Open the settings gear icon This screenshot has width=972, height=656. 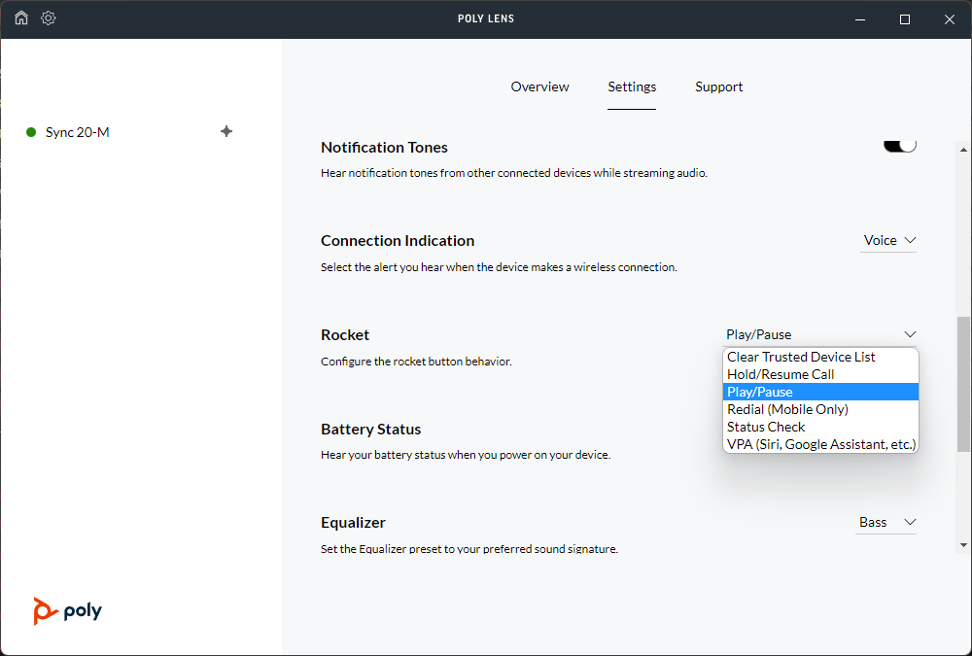click(x=49, y=18)
